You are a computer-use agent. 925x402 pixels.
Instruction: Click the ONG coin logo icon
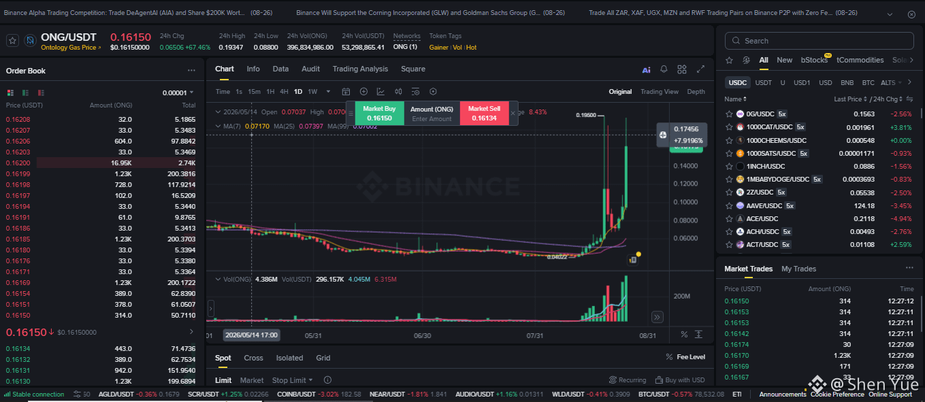coord(30,41)
